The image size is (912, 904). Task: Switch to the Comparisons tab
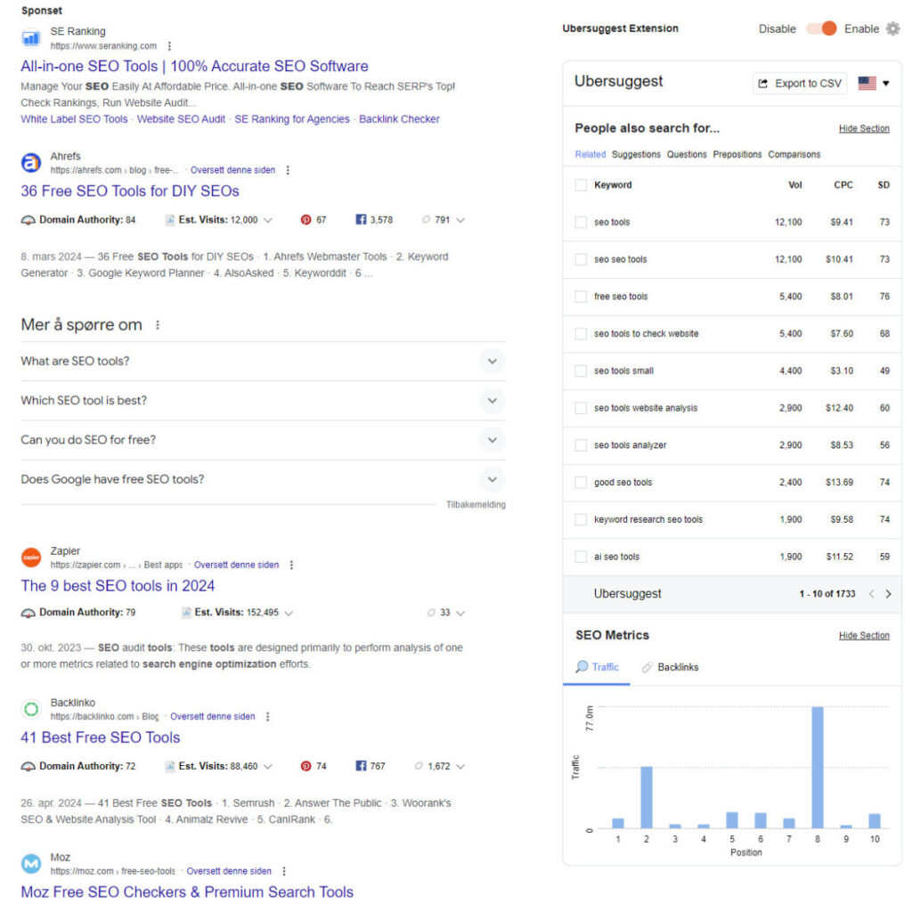pyautogui.click(x=794, y=155)
